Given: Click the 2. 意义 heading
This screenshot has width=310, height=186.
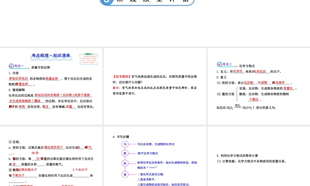Looking at the screenshot, I should (221, 77).
